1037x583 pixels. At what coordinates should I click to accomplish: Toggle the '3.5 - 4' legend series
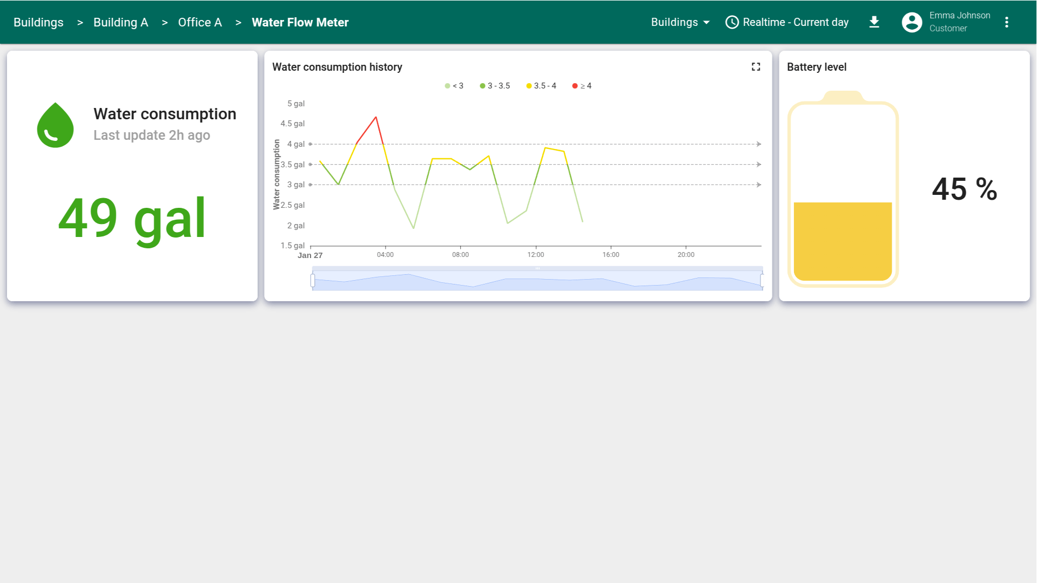point(541,86)
